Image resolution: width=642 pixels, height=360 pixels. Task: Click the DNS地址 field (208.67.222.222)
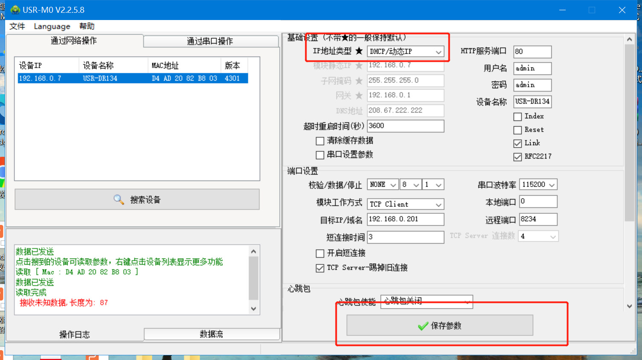[x=405, y=110]
